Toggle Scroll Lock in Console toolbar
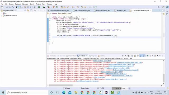Viewport: 169px width, 95px height. pos(135,56)
